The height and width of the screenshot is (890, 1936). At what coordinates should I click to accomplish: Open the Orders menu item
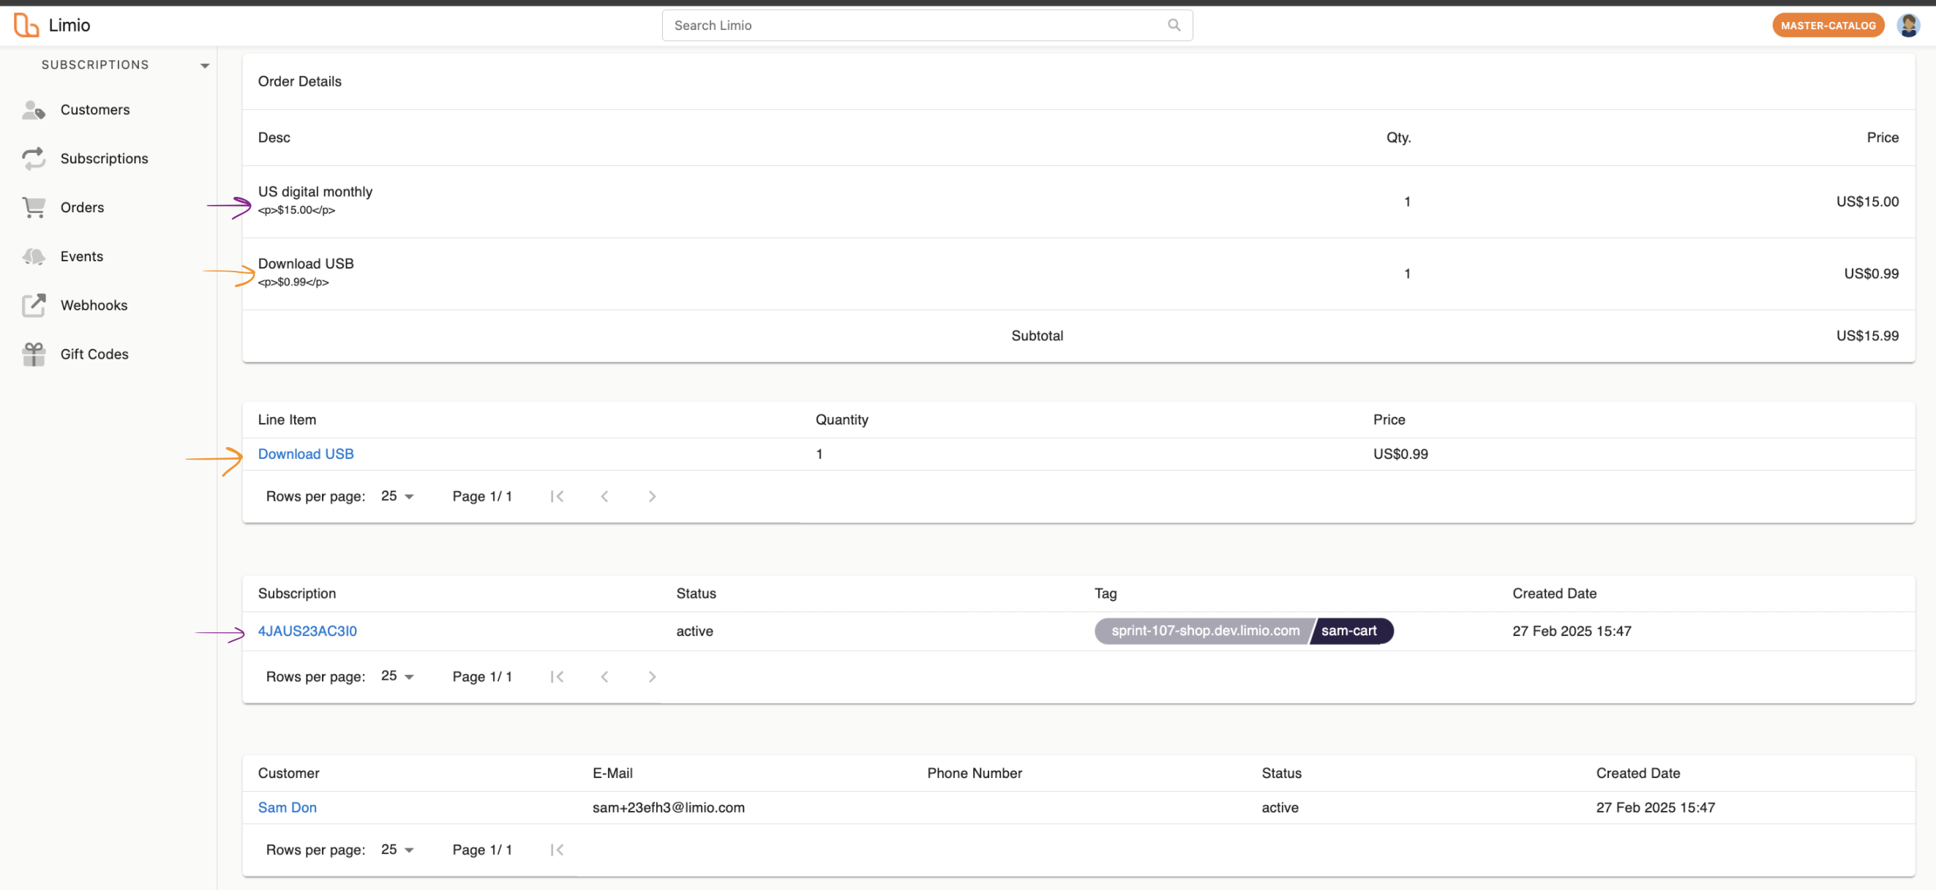point(82,207)
